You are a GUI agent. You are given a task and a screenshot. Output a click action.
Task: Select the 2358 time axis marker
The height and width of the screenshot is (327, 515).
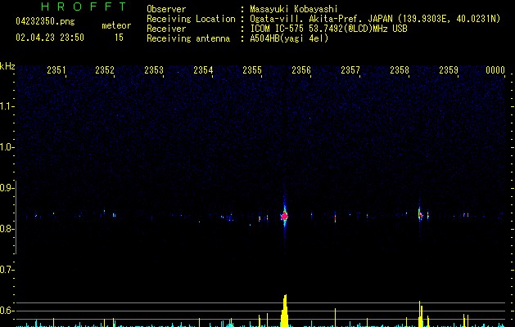click(x=400, y=69)
